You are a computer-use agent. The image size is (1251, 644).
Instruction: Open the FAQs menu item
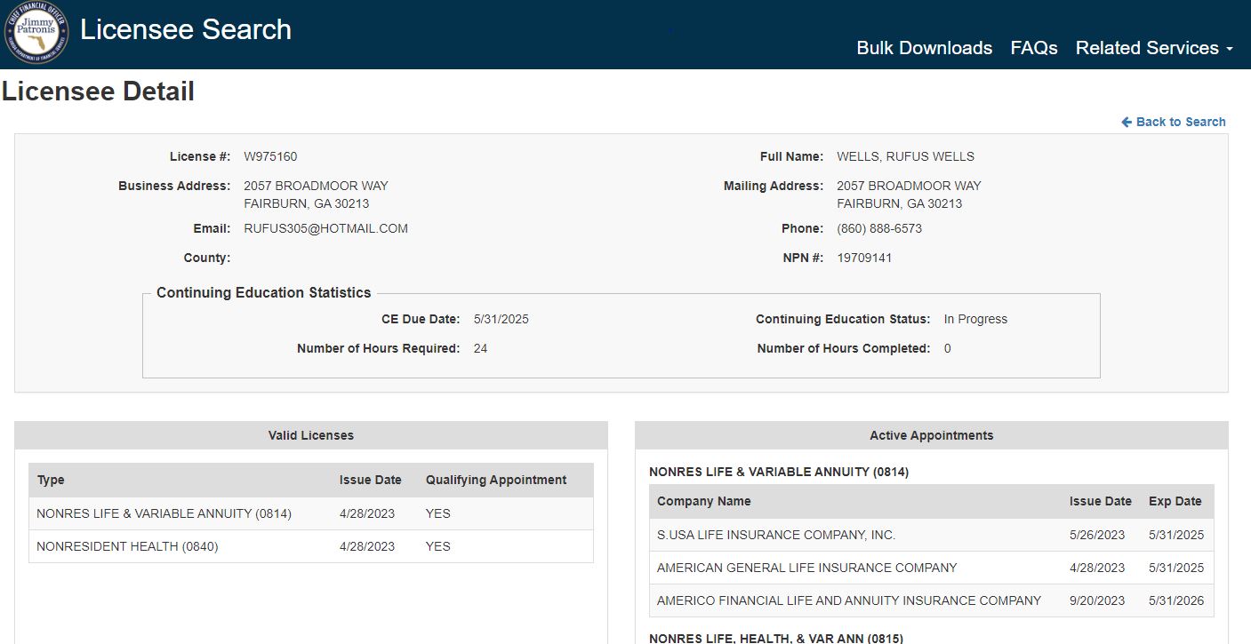coord(1033,48)
